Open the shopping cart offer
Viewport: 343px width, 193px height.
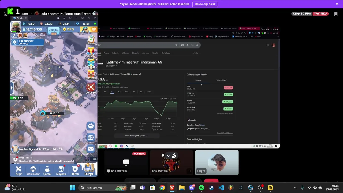point(94,29)
